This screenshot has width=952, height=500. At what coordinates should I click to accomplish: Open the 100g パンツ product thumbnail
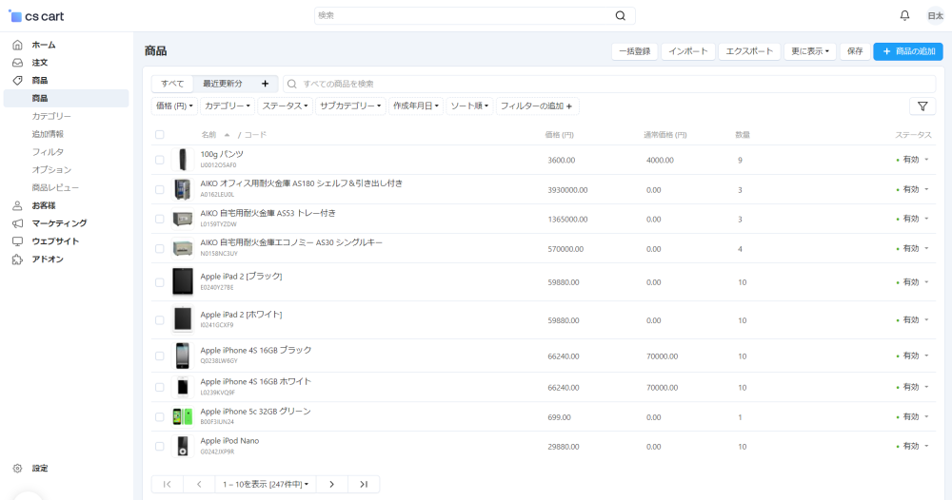[183, 160]
